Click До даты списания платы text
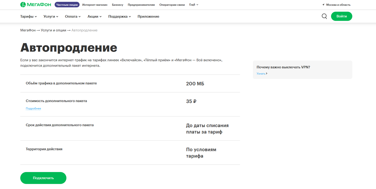The height and width of the screenshot is (189, 376). point(207,129)
